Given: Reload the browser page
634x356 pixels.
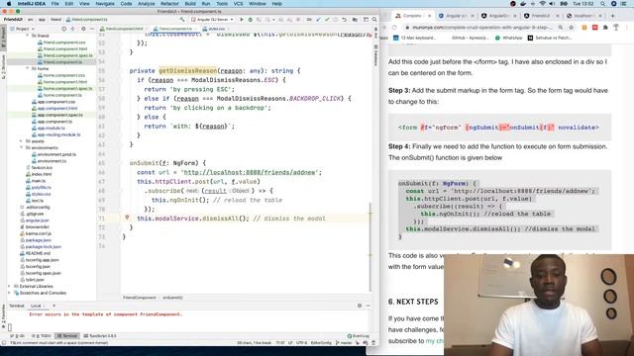Looking at the screenshot, I should (394, 28).
